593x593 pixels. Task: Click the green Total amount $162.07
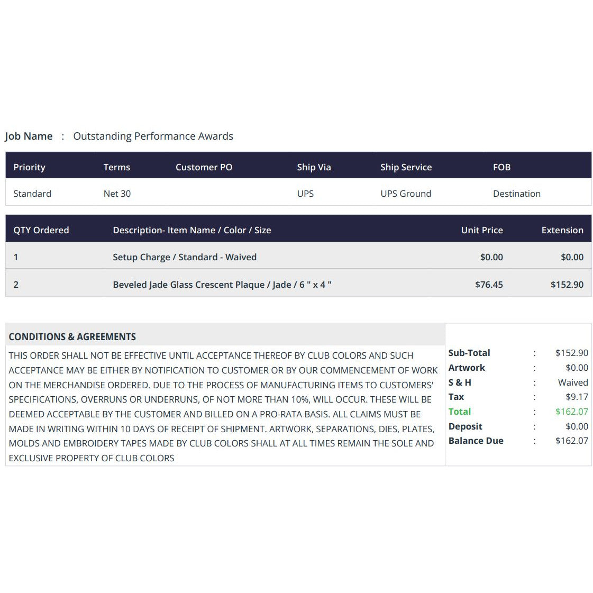tap(572, 412)
